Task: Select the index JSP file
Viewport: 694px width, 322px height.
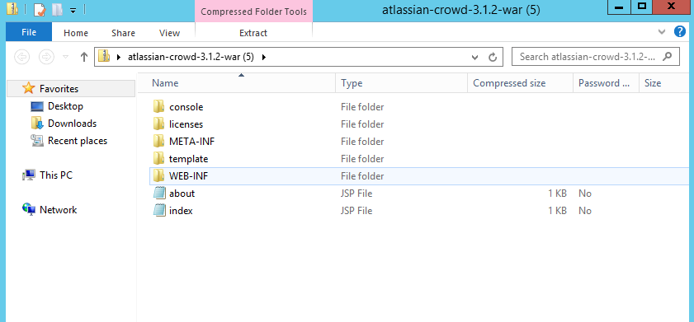Action: tap(181, 211)
